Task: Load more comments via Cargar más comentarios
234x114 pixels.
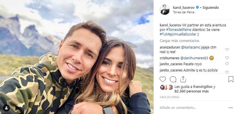Action: point(179,41)
